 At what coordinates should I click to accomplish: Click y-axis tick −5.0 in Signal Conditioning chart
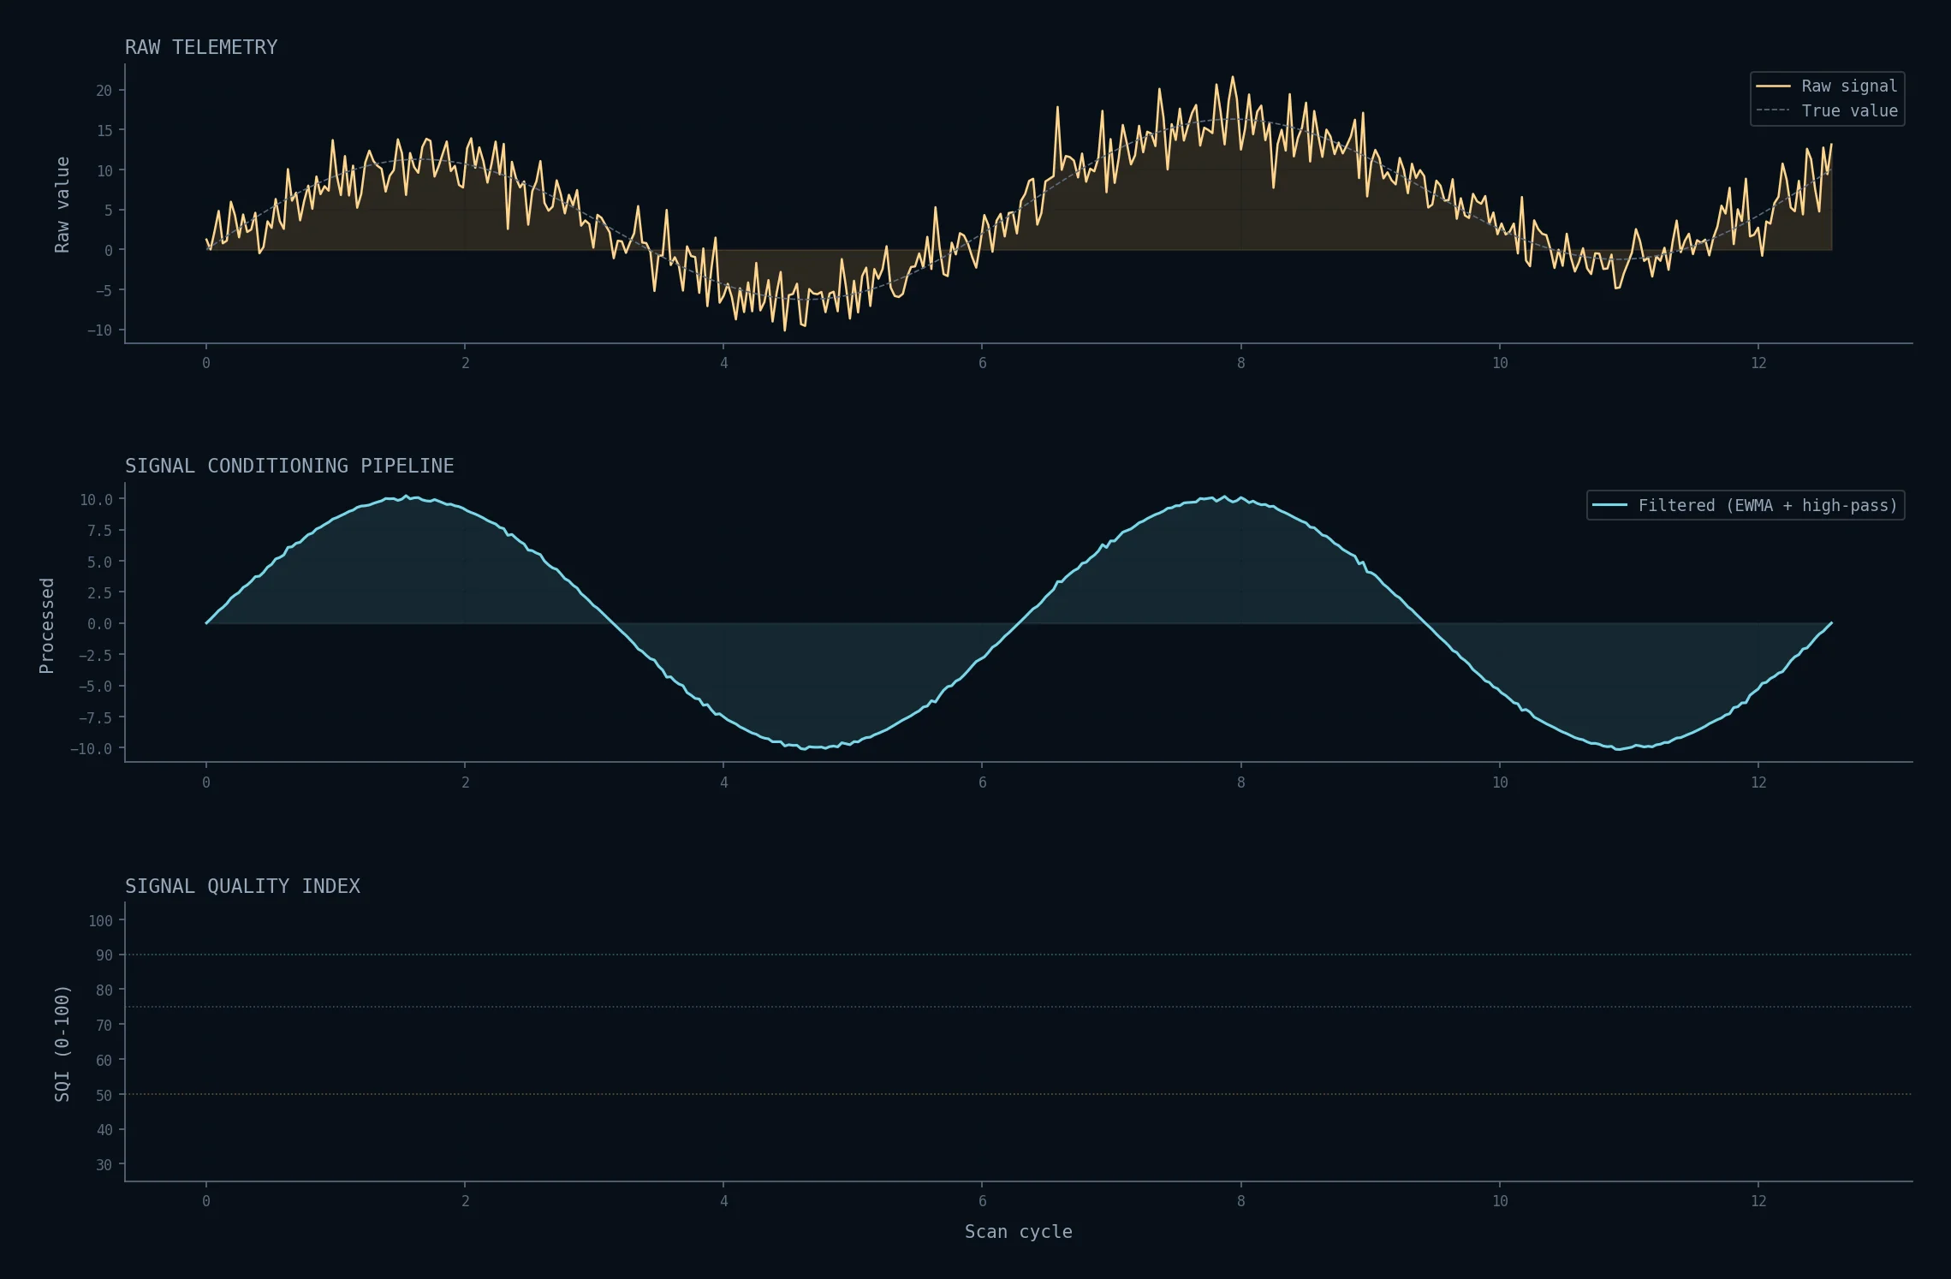(95, 687)
